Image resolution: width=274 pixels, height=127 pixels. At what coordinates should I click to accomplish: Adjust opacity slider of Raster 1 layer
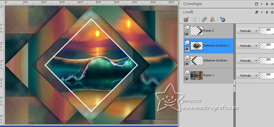coord(266,75)
